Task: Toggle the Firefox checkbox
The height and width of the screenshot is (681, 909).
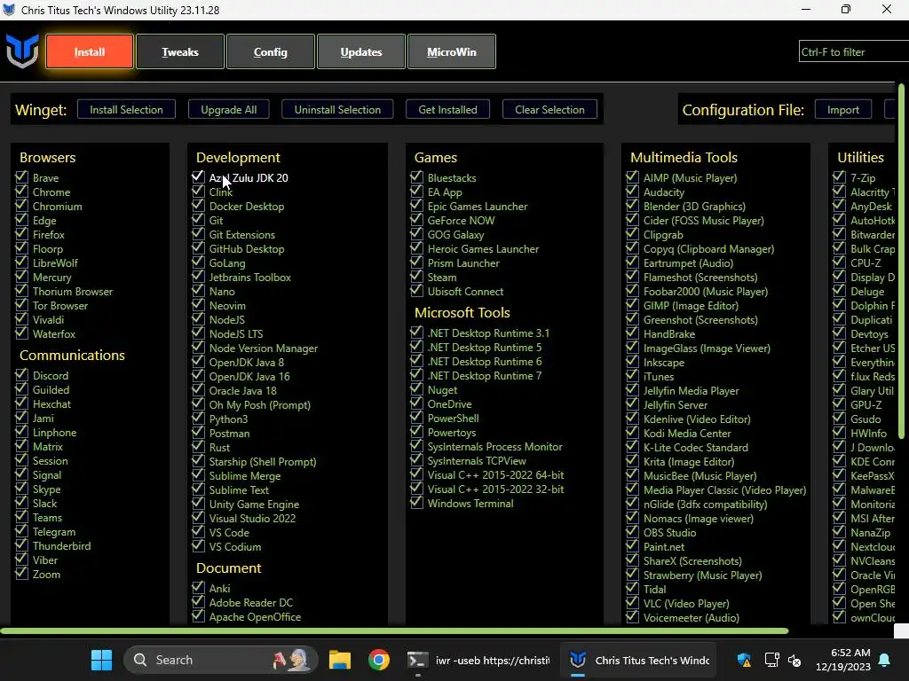Action: coord(21,234)
